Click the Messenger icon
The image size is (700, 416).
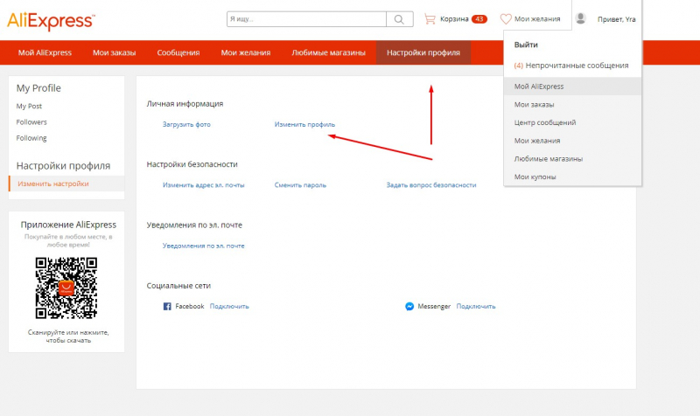(409, 306)
